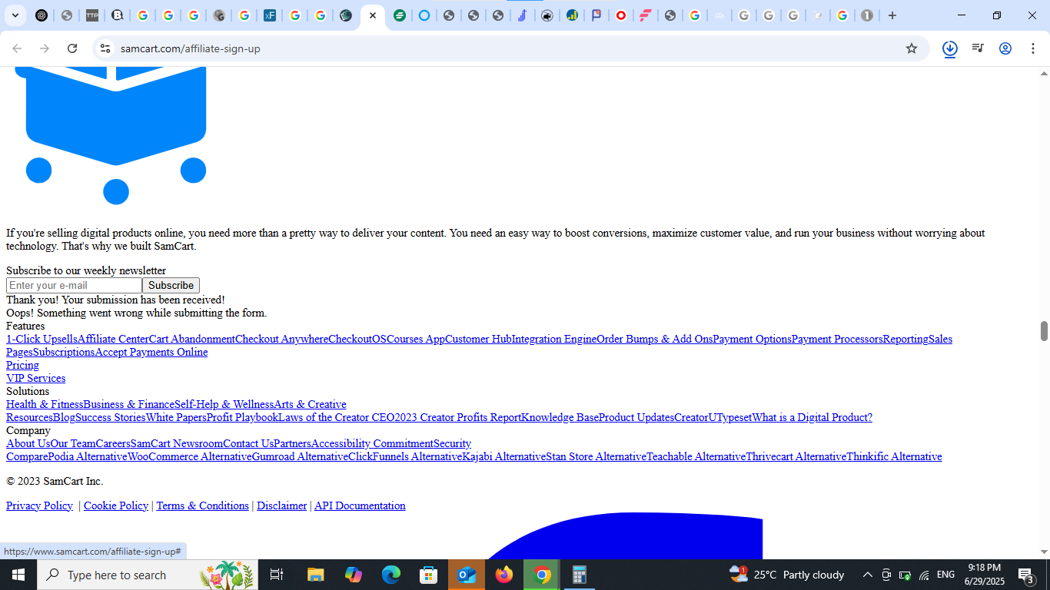Close the active SamCart browser tab
Viewport: 1050px width, 590px height.
tap(373, 15)
